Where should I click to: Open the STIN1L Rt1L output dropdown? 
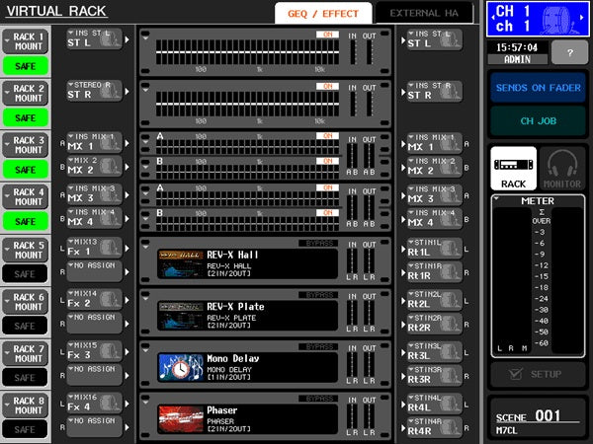coord(435,248)
